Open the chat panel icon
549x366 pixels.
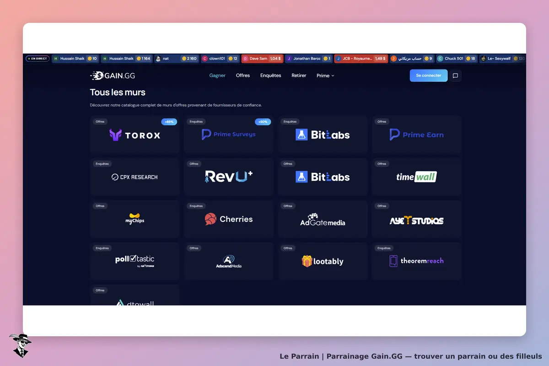coord(455,76)
